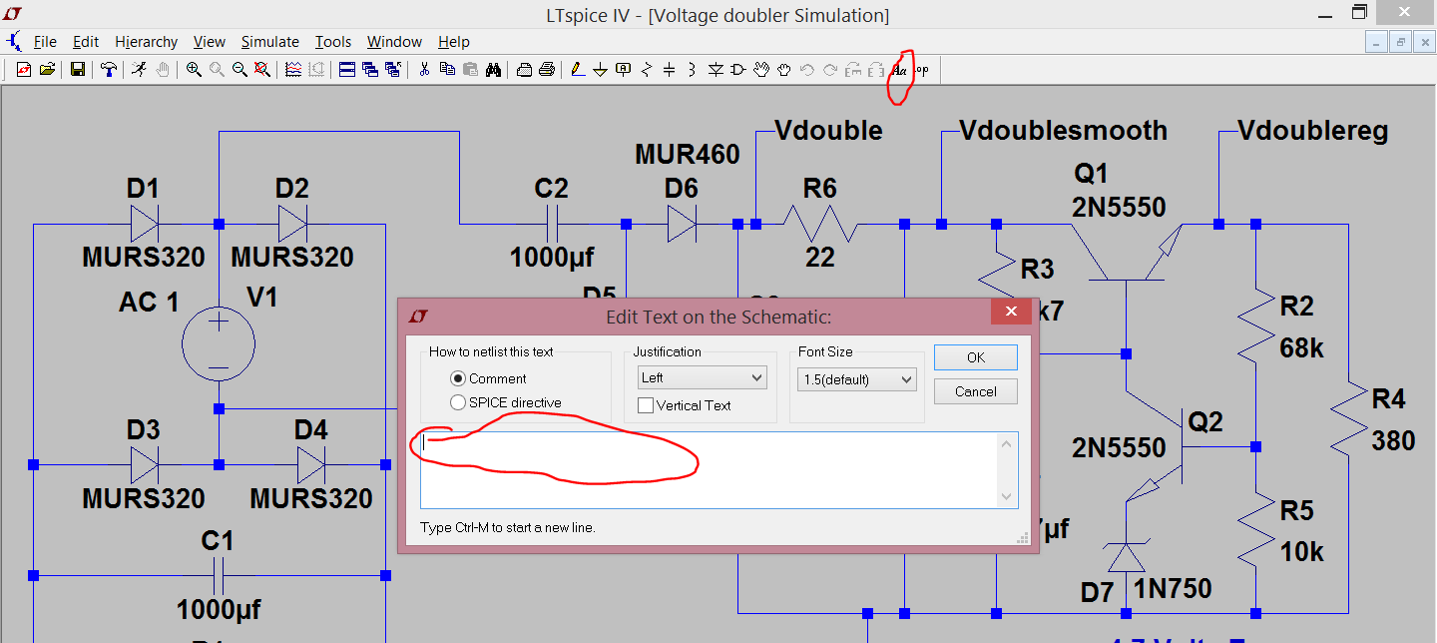
Task: Select the Ground symbol tool
Action: pos(600,69)
